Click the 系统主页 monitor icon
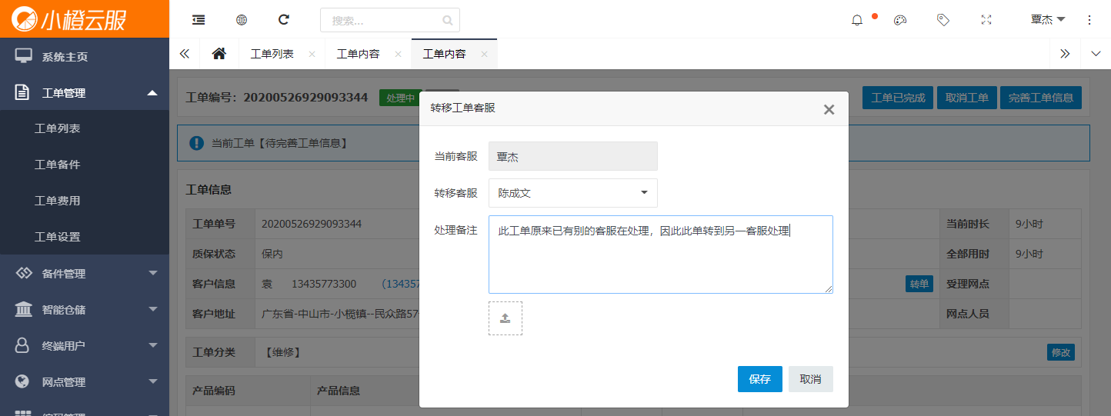 pos(24,56)
